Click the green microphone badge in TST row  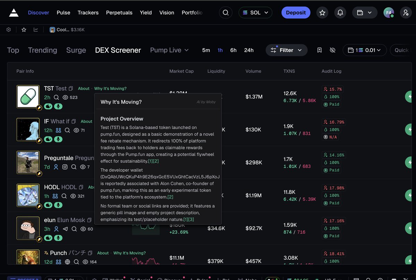coord(58,106)
